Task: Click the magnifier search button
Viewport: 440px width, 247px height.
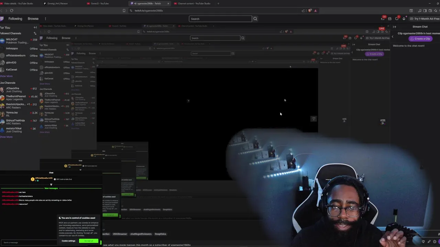Action: click(x=255, y=19)
